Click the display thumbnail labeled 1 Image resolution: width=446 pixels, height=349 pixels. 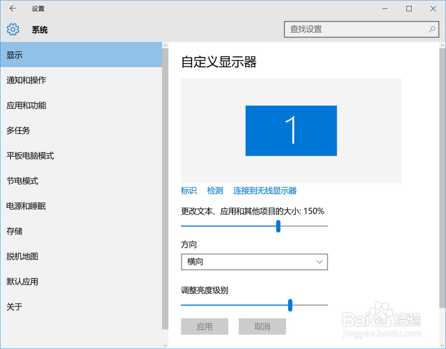point(291,130)
